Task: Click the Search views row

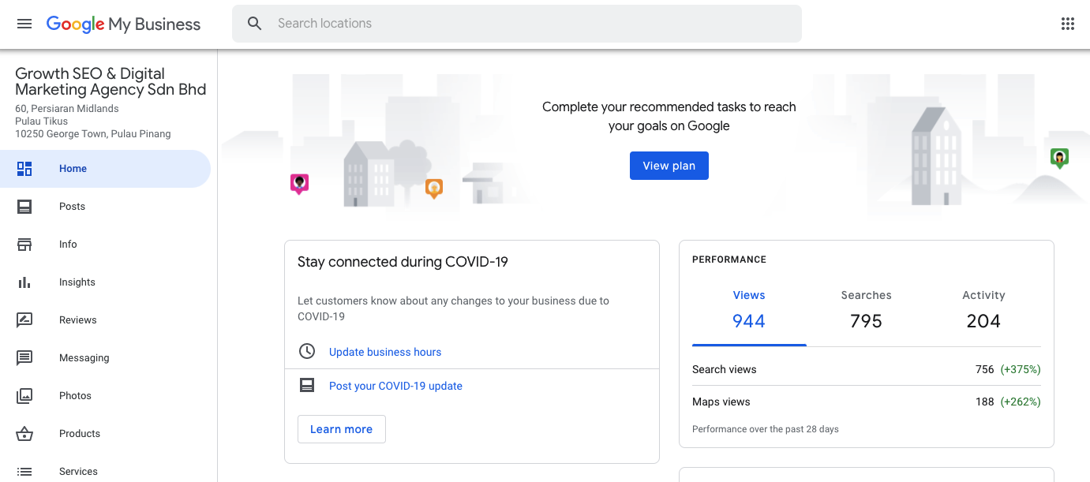Action: click(x=867, y=369)
